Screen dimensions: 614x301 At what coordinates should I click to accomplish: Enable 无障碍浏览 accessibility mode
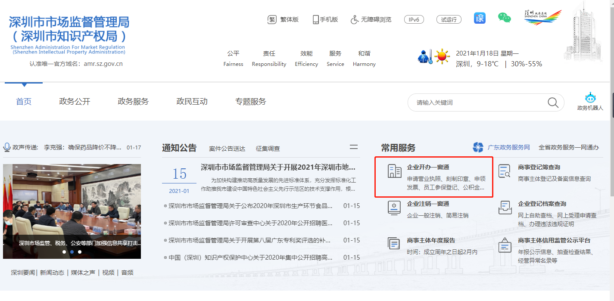371,19
